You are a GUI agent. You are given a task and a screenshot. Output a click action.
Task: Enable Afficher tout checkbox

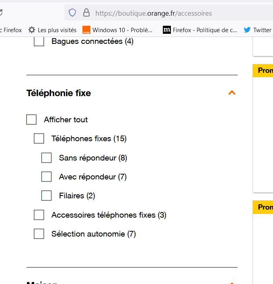(31, 119)
